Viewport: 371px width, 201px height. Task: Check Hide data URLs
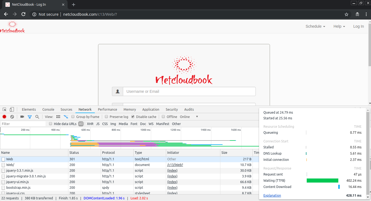(50, 124)
